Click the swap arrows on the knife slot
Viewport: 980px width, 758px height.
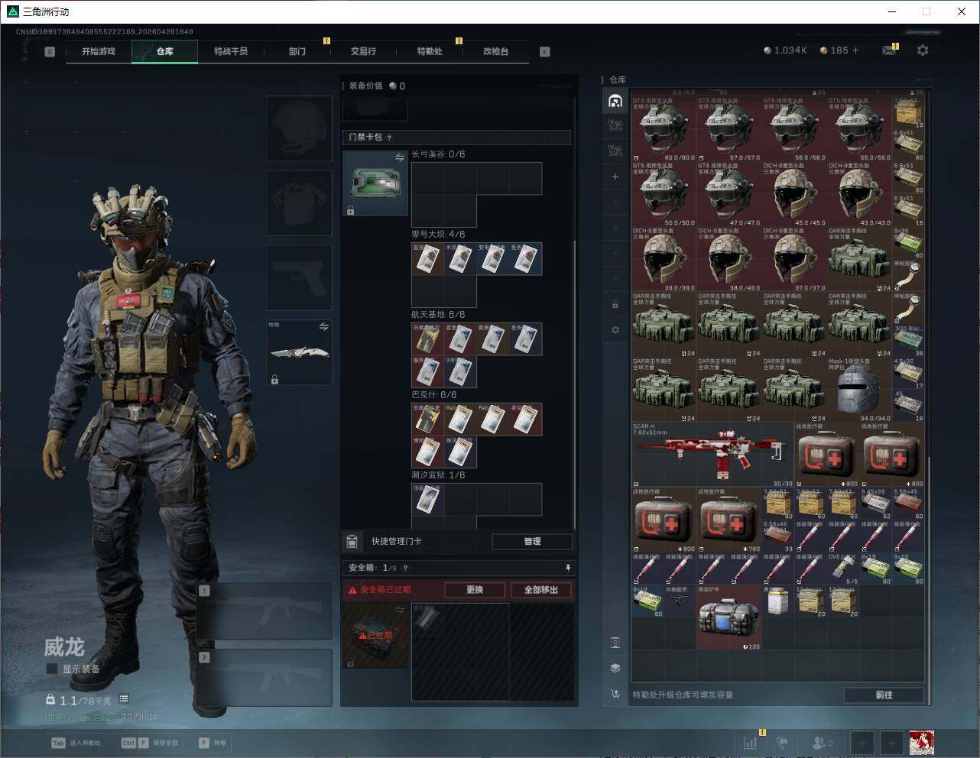323,327
